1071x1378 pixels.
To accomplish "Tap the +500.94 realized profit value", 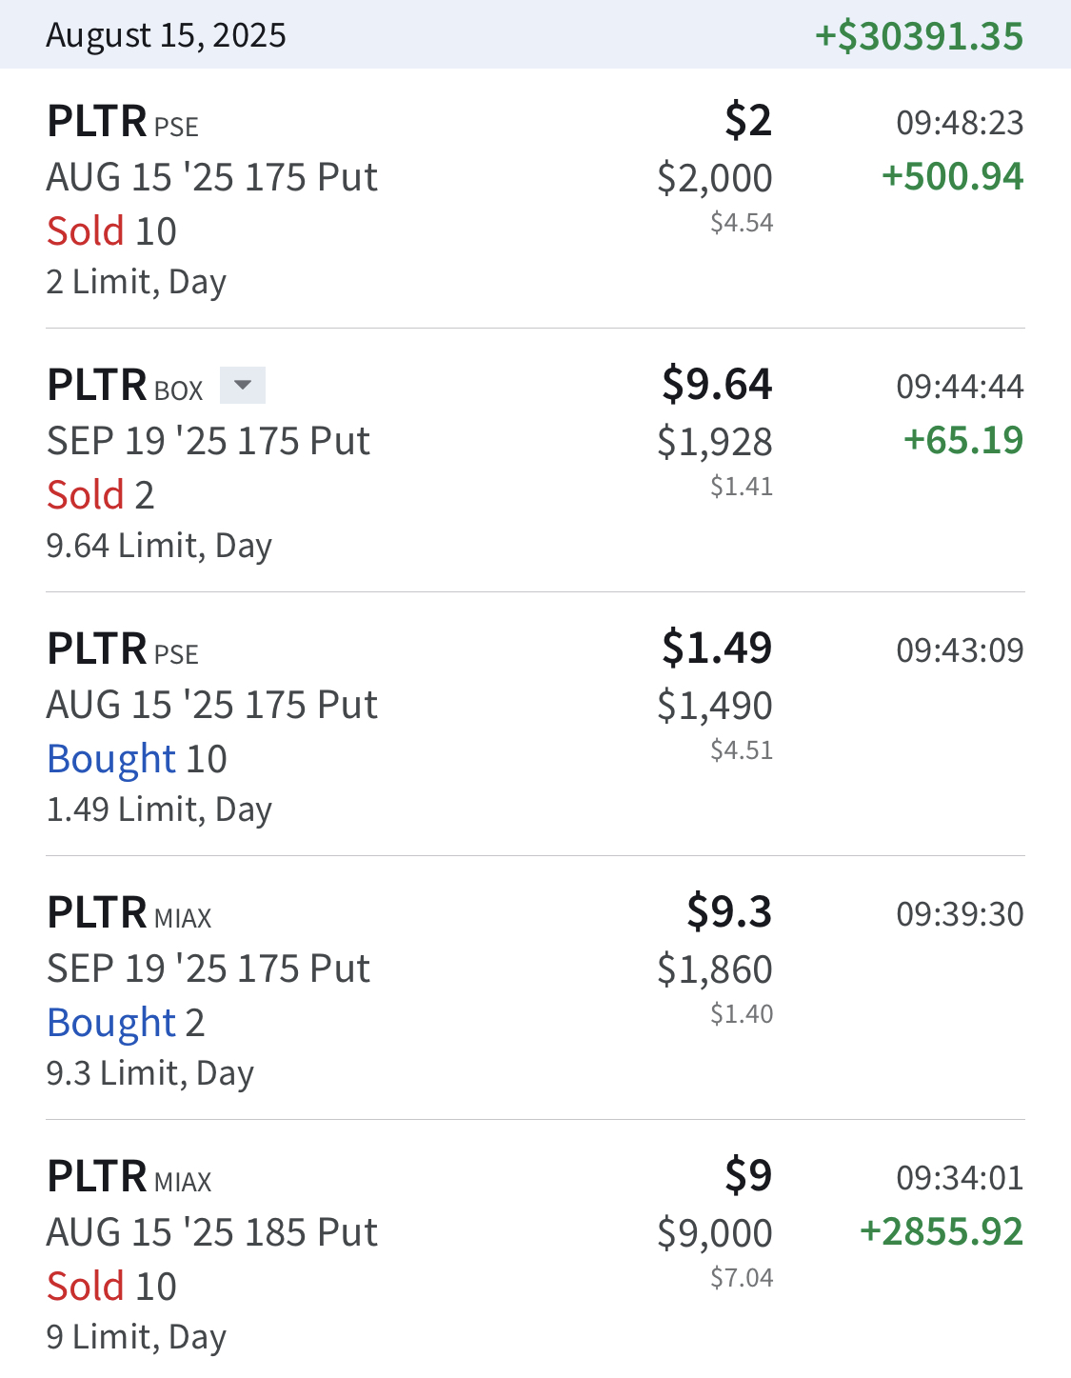I will point(952,176).
